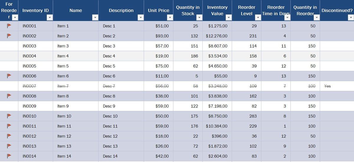Click the reorder flag for IN0001
Screen dimensions: 354x162
point(9,26)
